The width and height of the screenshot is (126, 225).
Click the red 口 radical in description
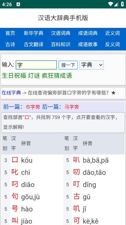tap(27, 117)
